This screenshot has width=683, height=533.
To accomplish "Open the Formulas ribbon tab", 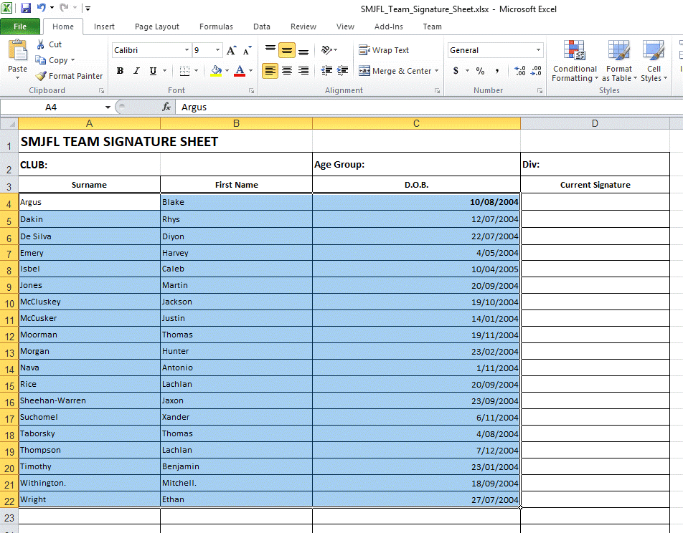I will pos(216,27).
